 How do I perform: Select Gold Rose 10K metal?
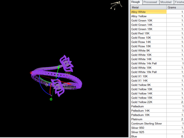tap(157, 38)
